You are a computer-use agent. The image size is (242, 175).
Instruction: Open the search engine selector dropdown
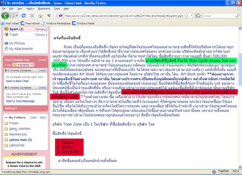coord(201,16)
